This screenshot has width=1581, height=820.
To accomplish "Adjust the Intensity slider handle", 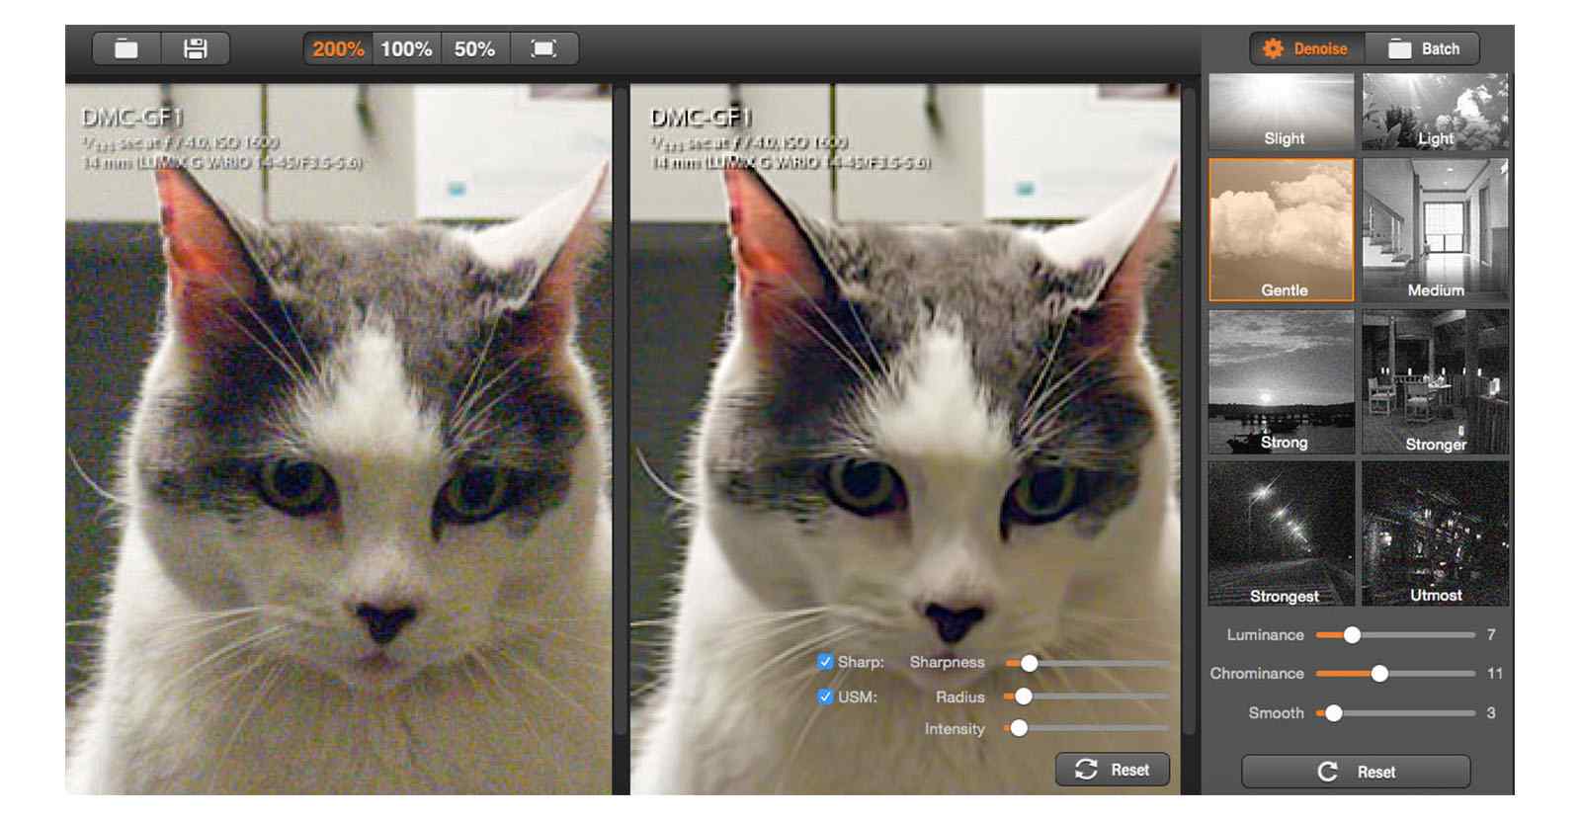I will point(1019,729).
